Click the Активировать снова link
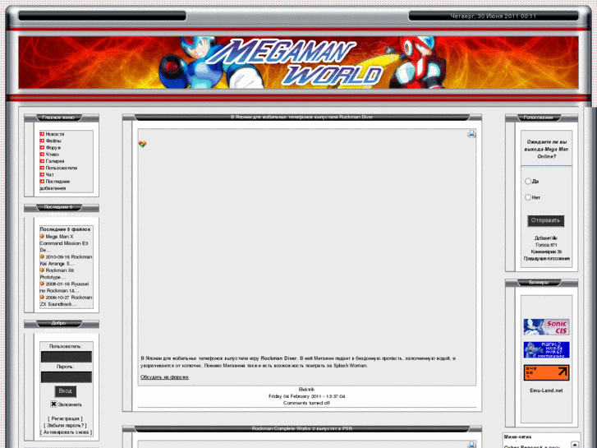Viewport: 597px width, 448px height. [x=66, y=432]
